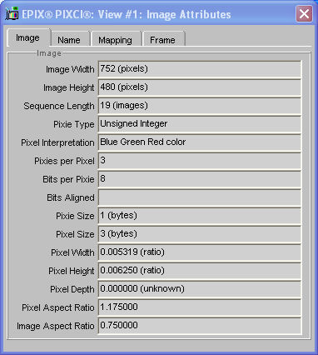This screenshot has width=318, height=355.
Task: Select the Pixie Size field 1 (bytes)
Action: (x=200, y=216)
